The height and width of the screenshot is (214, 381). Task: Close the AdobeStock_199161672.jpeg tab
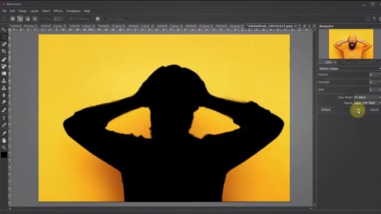(x=295, y=26)
